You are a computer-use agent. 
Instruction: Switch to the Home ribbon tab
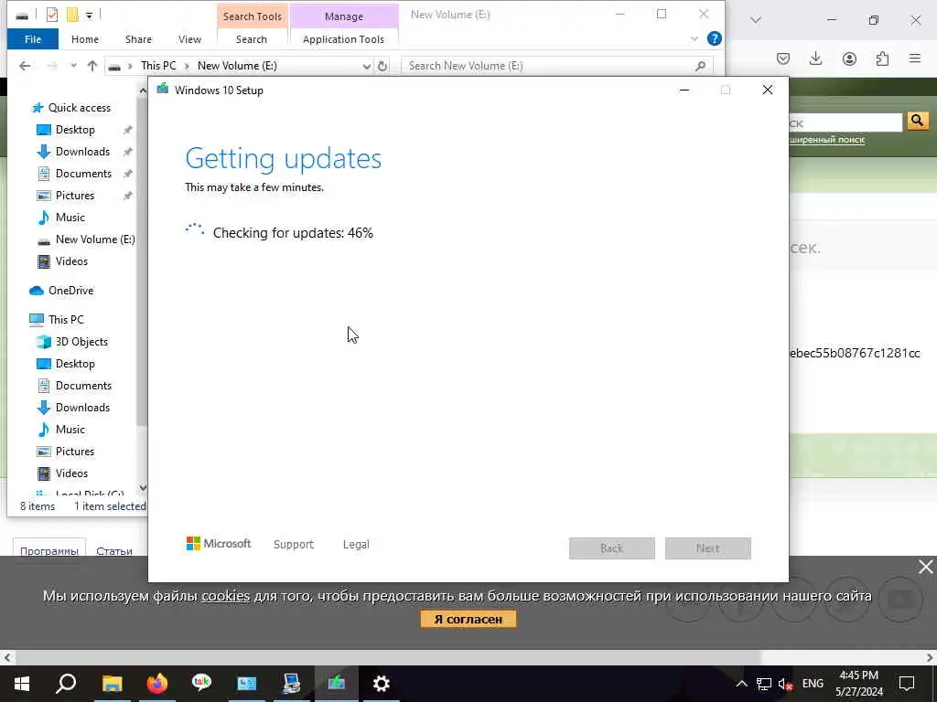(x=85, y=39)
